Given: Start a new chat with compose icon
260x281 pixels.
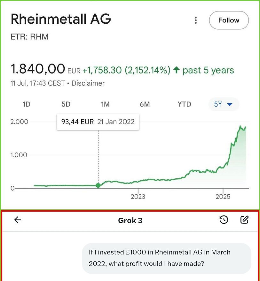Looking at the screenshot, I should pyautogui.click(x=244, y=220).
